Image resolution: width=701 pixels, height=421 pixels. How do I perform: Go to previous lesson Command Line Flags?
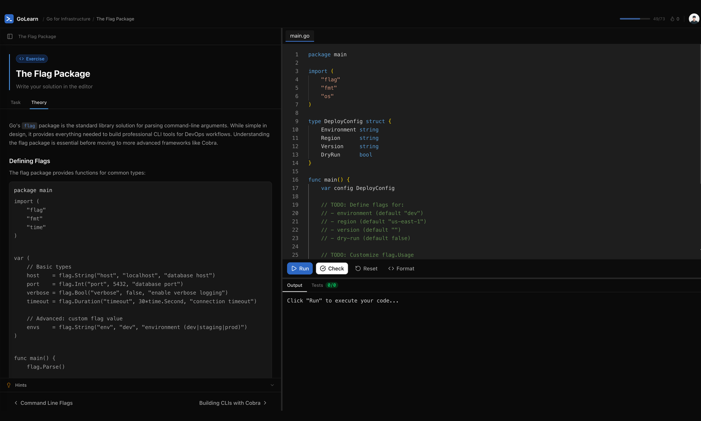point(43,403)
